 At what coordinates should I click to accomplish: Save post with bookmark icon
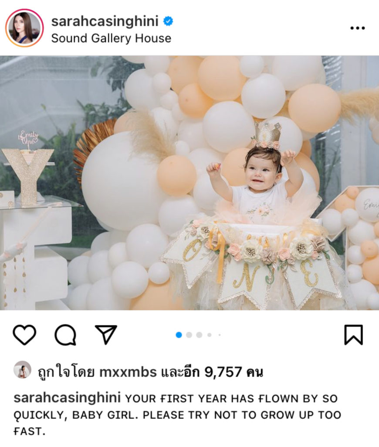[x=354, y=335]
